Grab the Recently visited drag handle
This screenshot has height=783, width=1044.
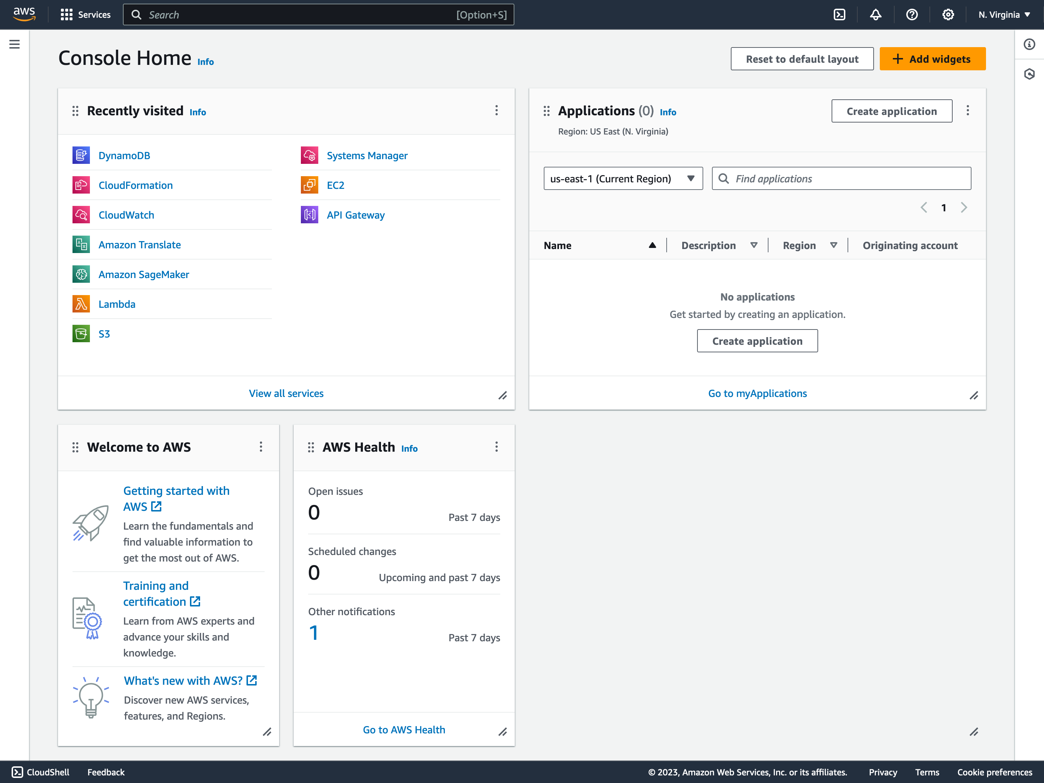[x=75, y=111]
